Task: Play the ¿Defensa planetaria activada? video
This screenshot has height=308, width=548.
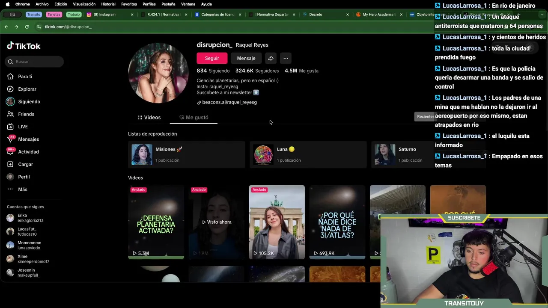Action: point(156,222)
